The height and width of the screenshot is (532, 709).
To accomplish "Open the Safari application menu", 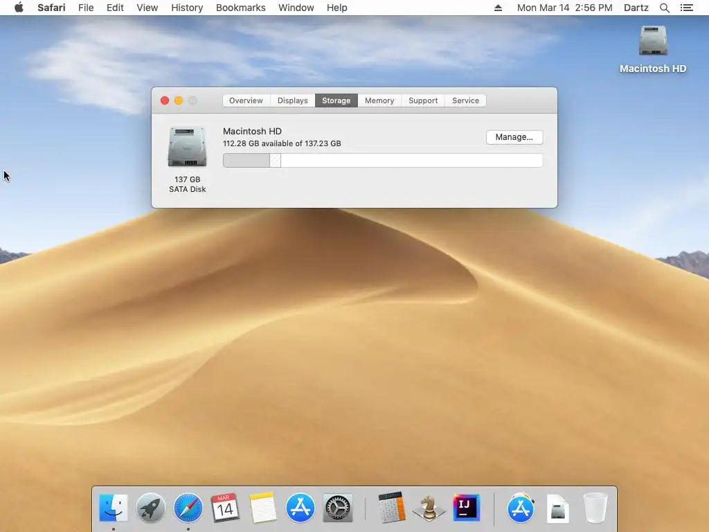I will 51,8.
